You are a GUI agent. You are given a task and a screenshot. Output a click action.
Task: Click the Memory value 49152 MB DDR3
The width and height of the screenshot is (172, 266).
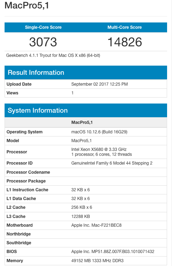pos(97,261)
